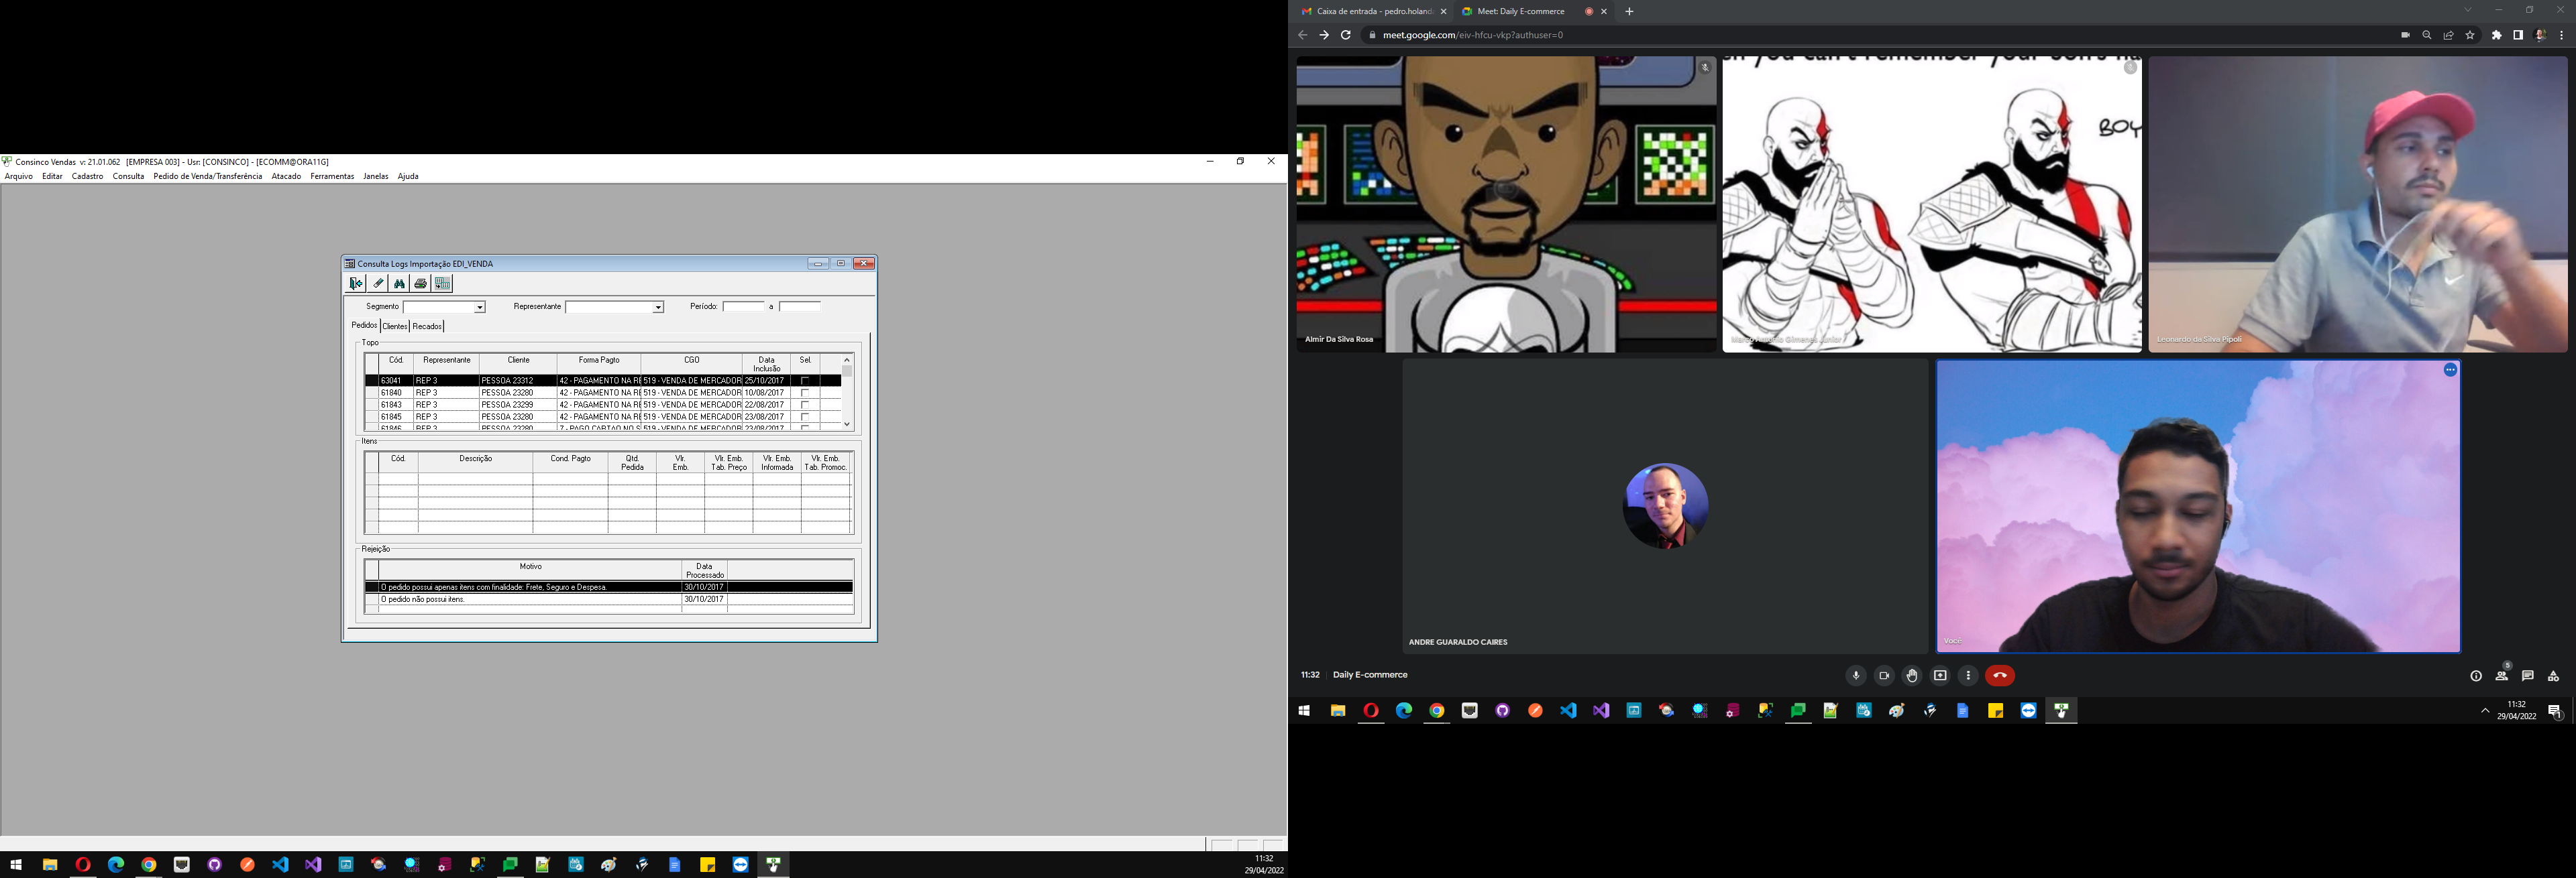
Task: Click the exit door toolbar icon
Action: click(356, 284)
